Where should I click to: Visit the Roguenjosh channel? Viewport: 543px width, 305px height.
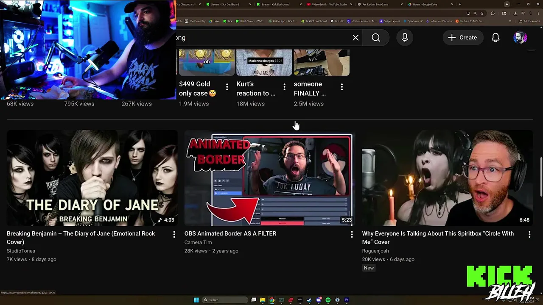click(x=375, y=251)
